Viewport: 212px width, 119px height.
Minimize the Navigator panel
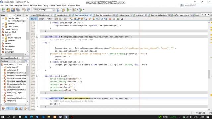27,58
